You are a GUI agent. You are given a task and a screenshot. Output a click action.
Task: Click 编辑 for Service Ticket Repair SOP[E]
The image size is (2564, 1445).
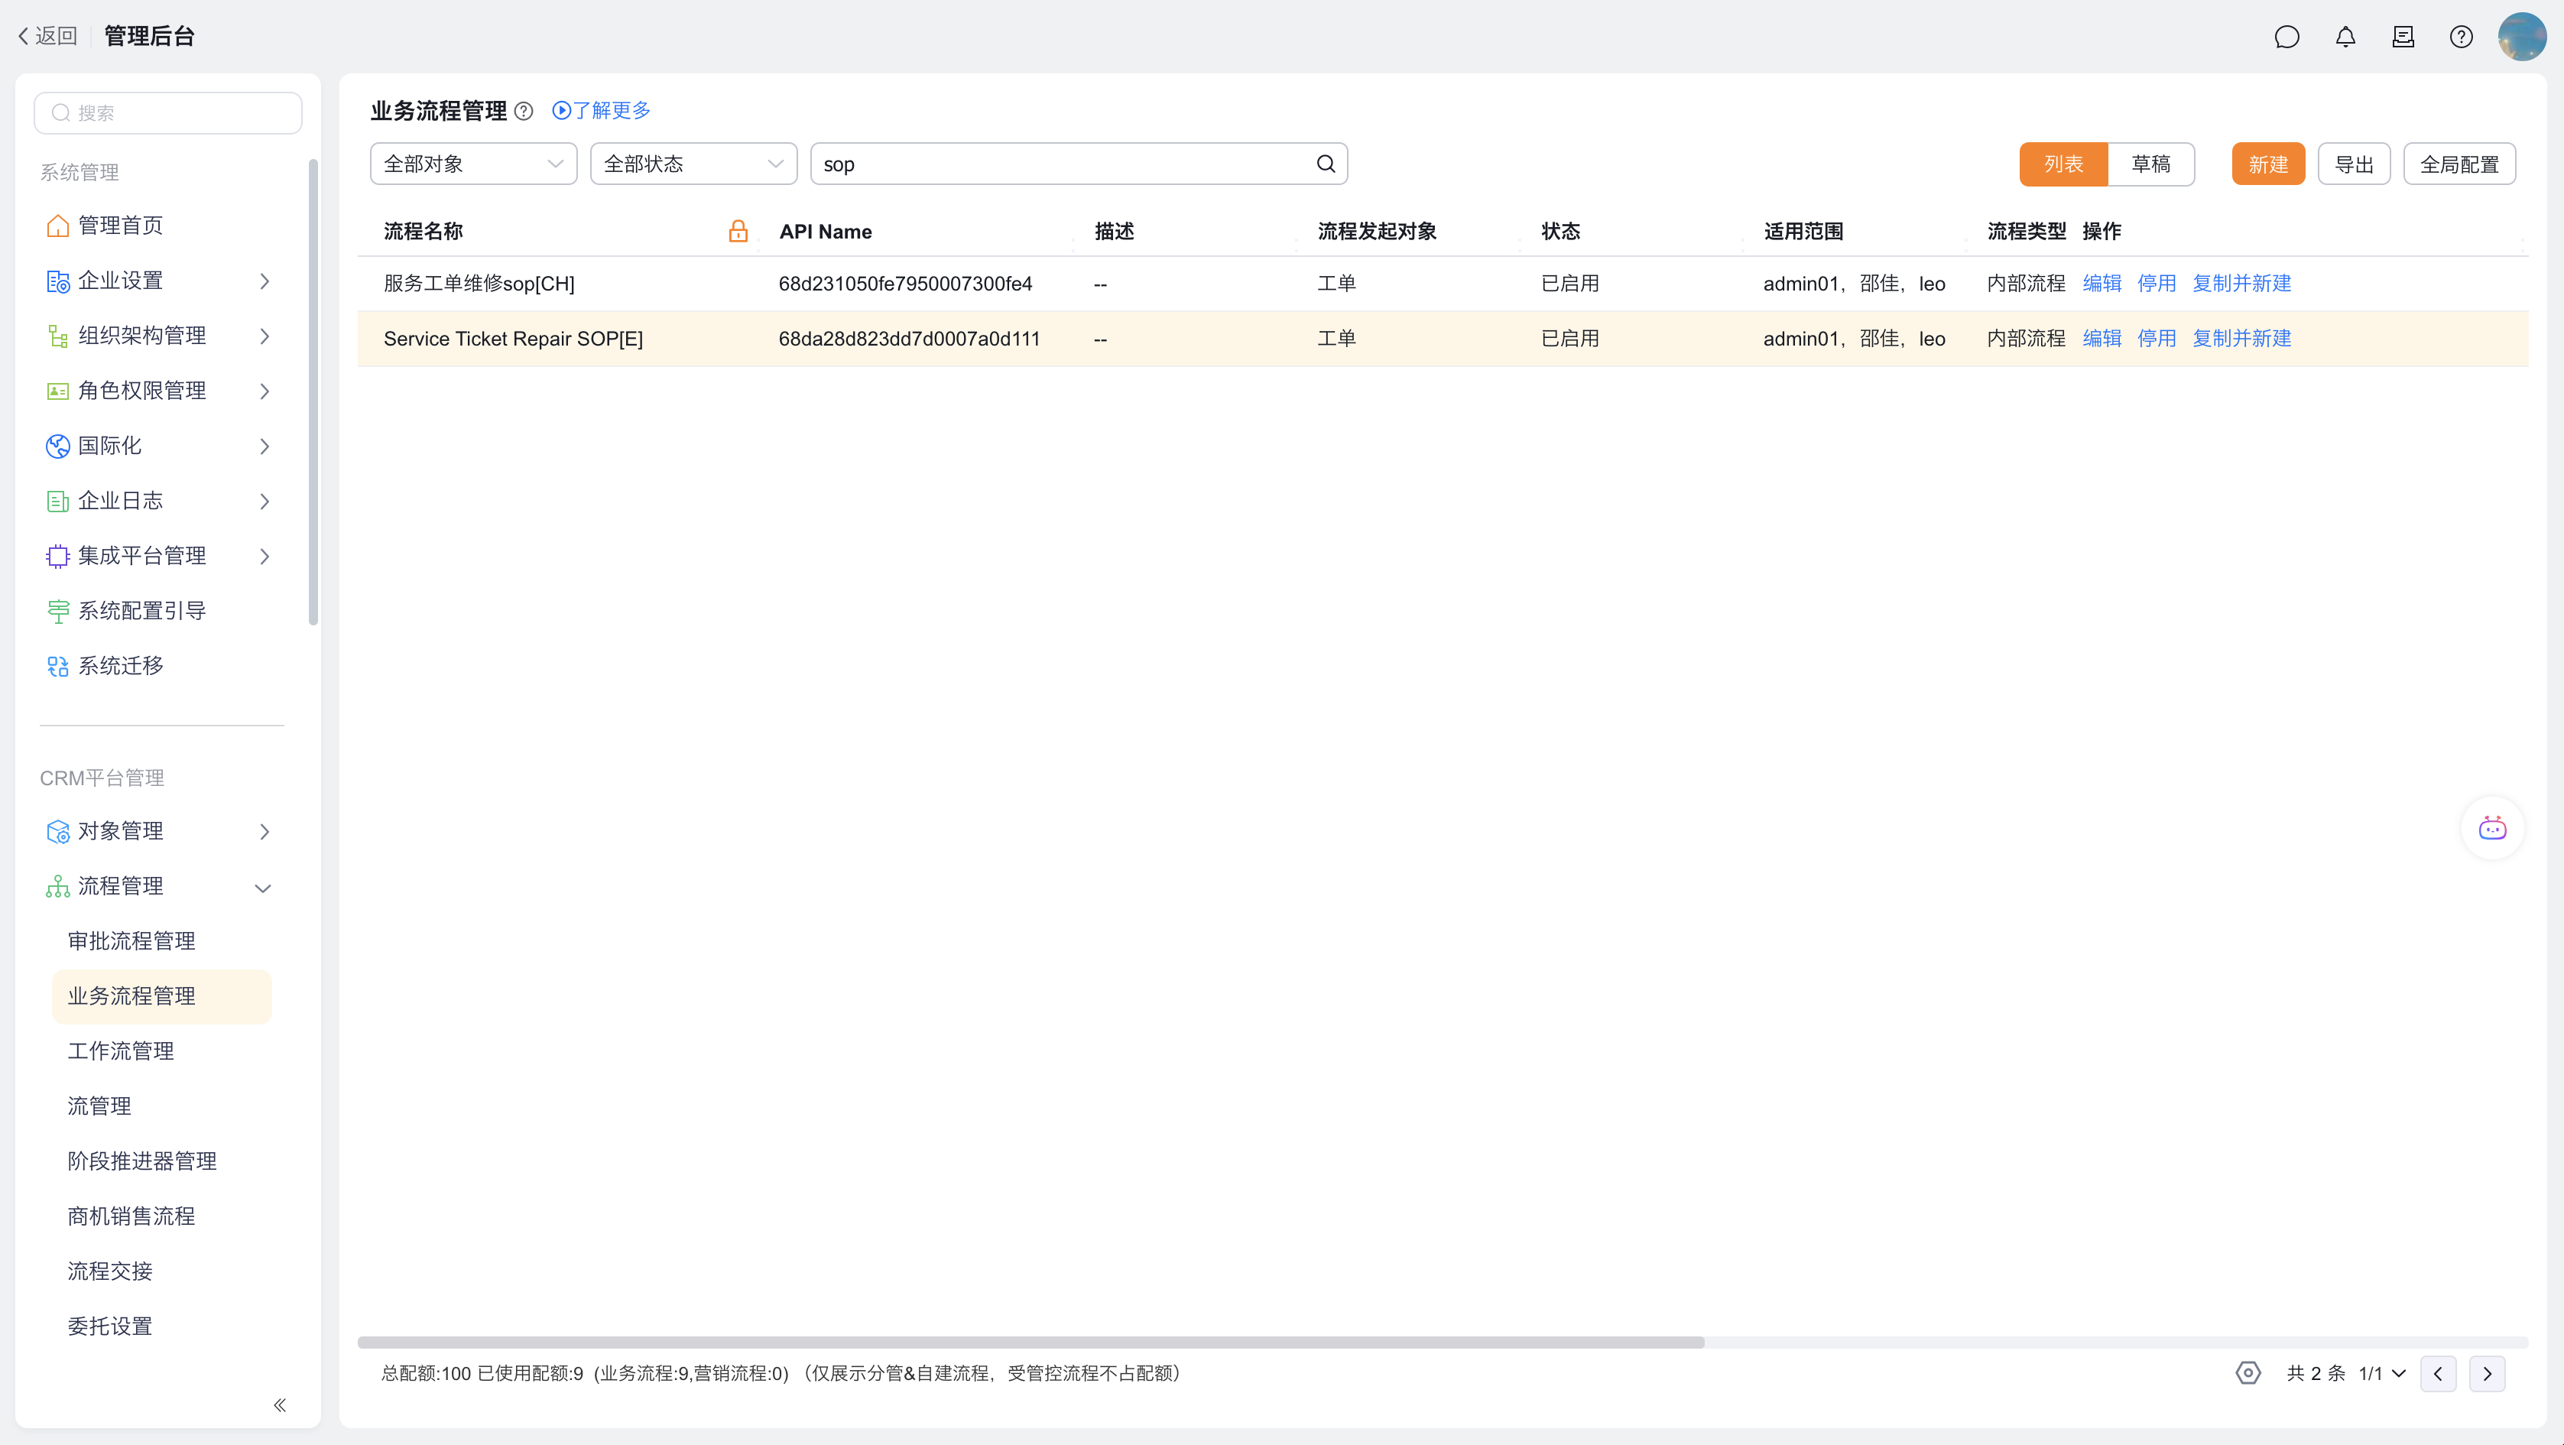tap(2102, 339)
